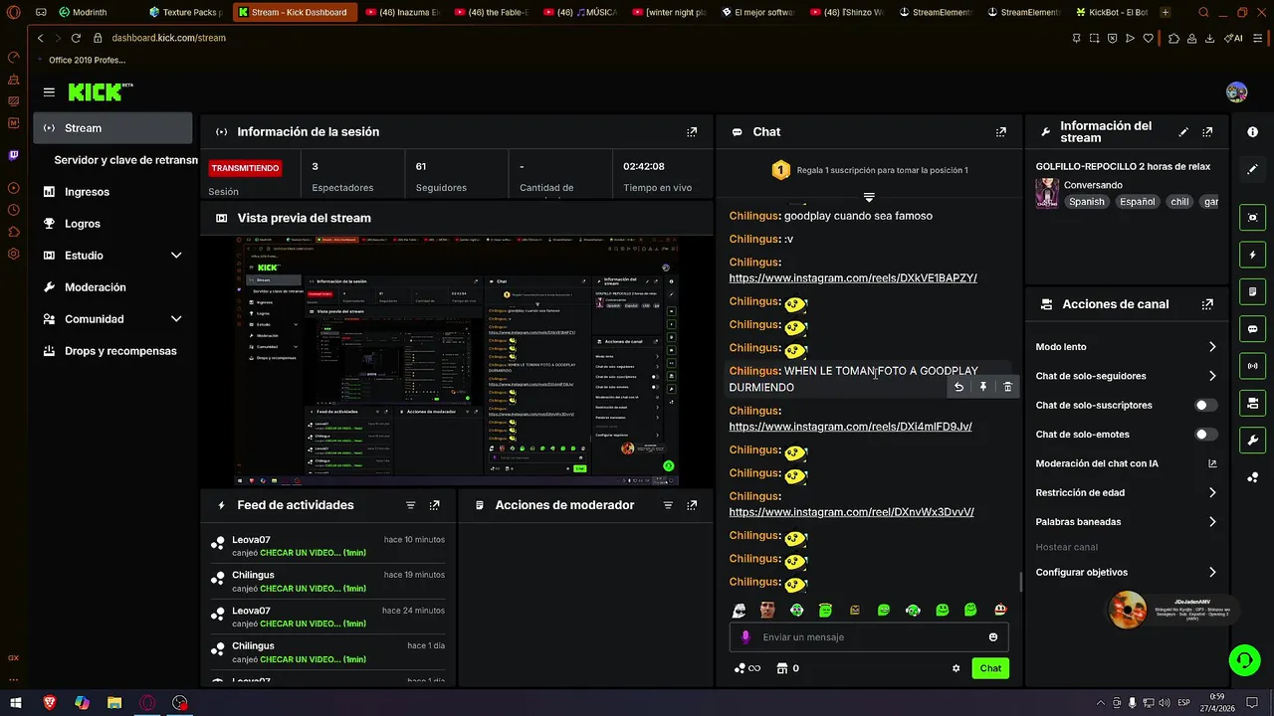Toggle the channel actions camera widget in right sidebar
The height and width of the screenshot is (716, 1274).
[x=1252, y=403]
